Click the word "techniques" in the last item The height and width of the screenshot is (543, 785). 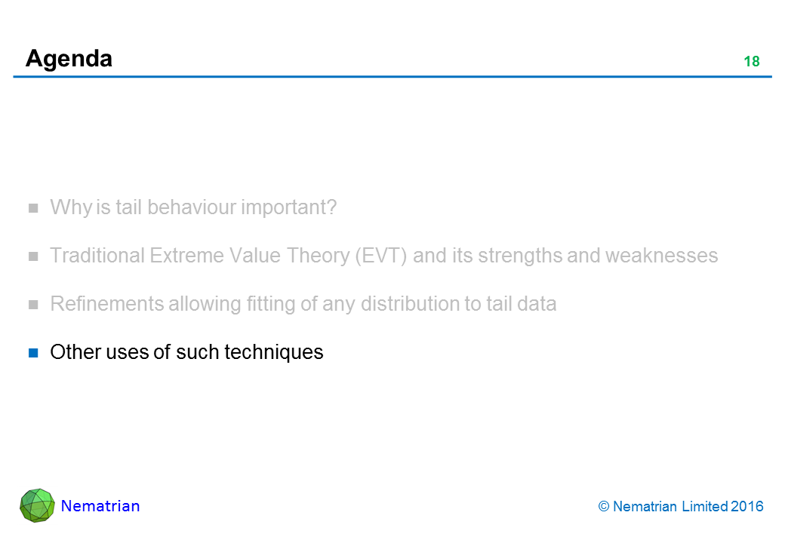tap(279, 352)
